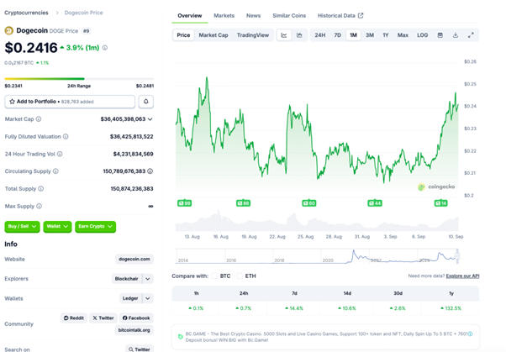Click the ad info icon on BC.GAME banner
The image size is (506, 352).
470,334
